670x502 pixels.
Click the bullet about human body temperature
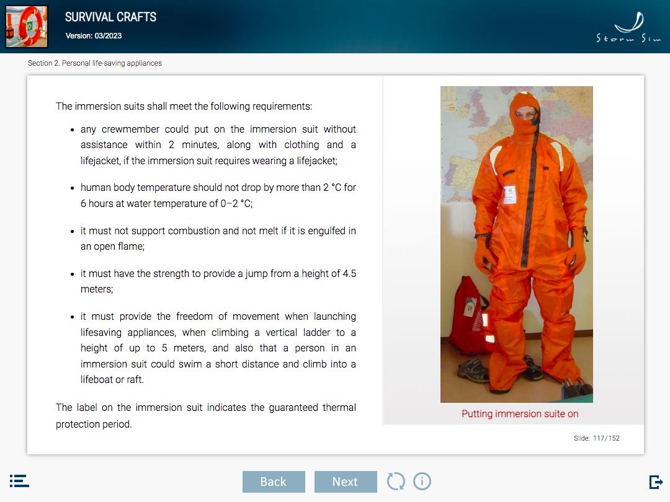tap(218, 195)
